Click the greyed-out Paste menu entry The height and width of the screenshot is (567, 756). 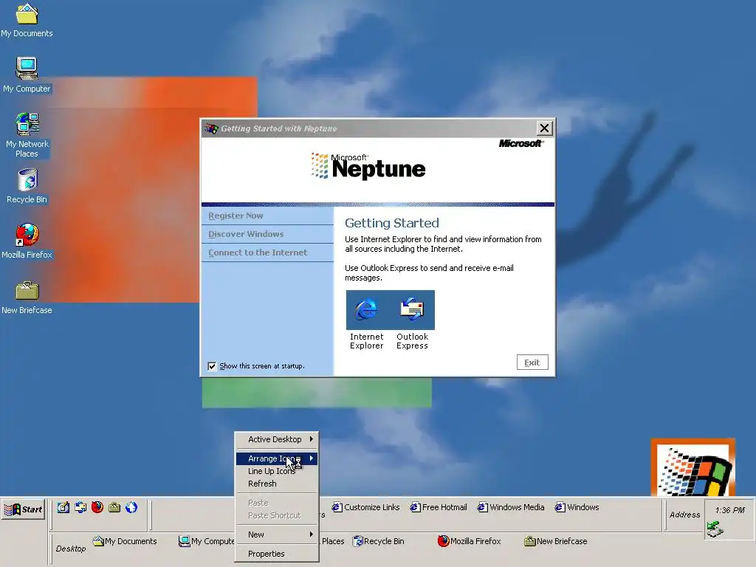click(x=277, y=503)
